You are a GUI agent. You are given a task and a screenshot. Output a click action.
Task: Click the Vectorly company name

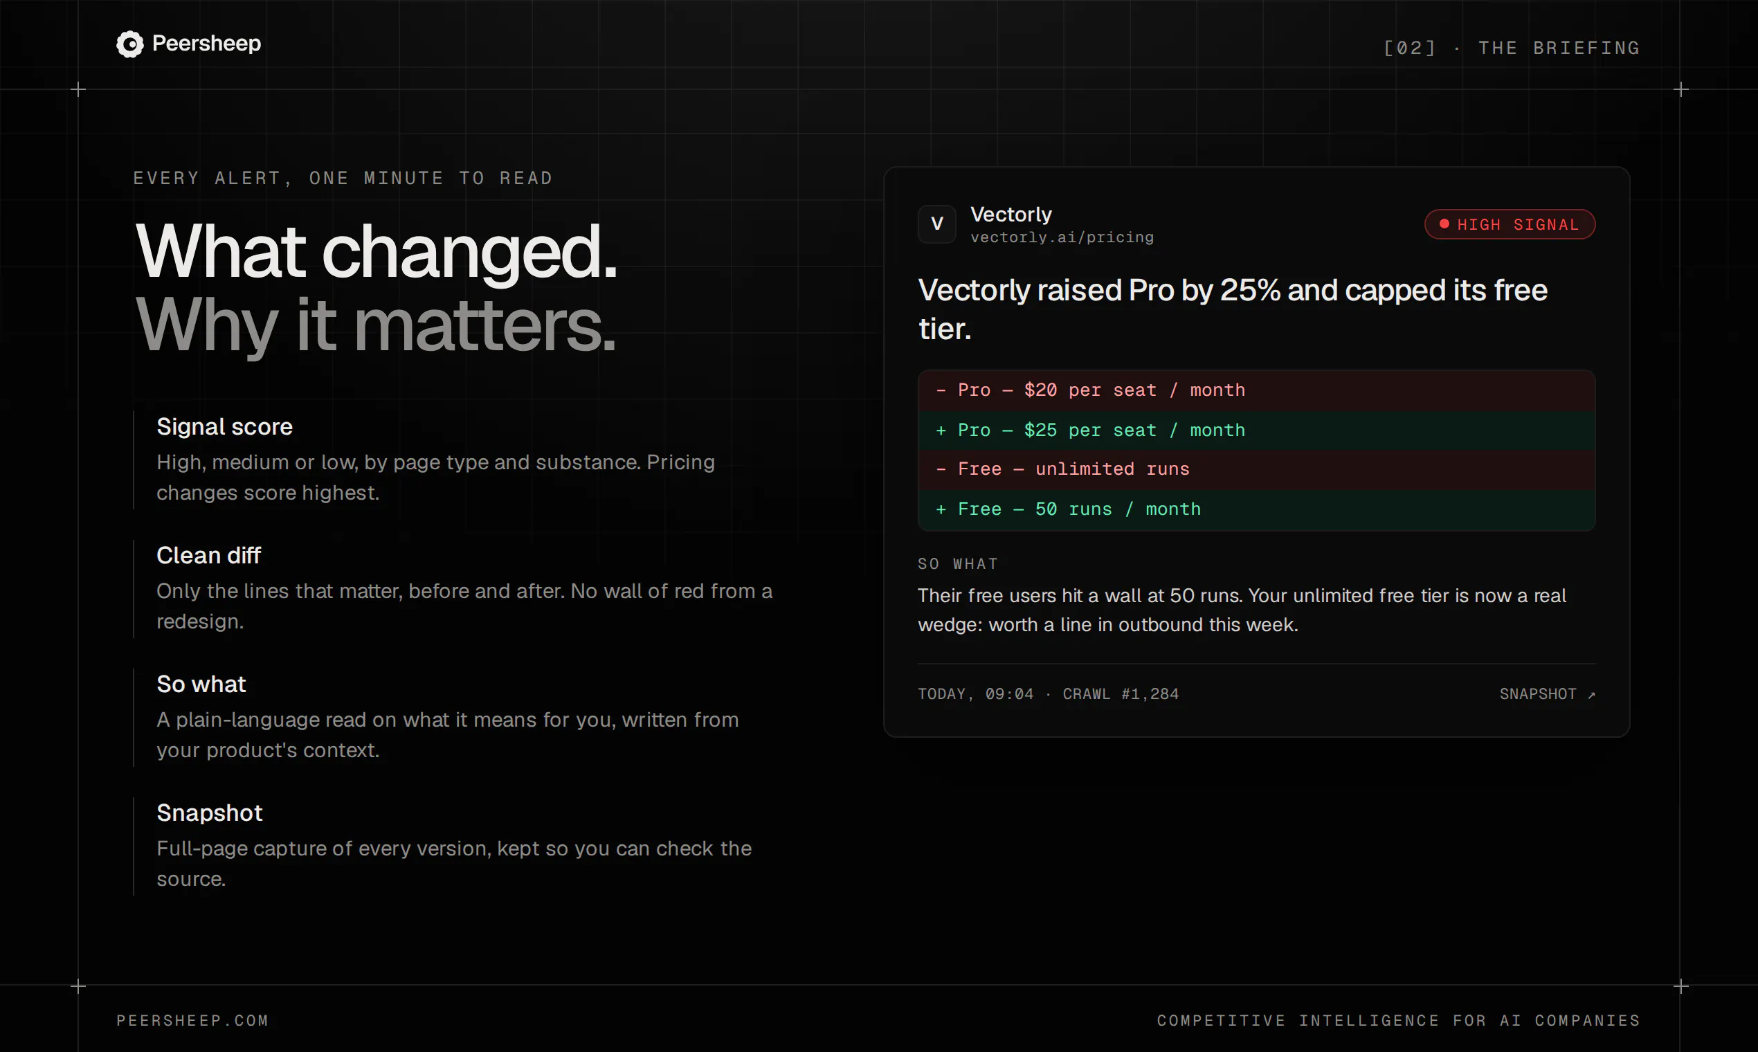click(x=1011, y=214)
